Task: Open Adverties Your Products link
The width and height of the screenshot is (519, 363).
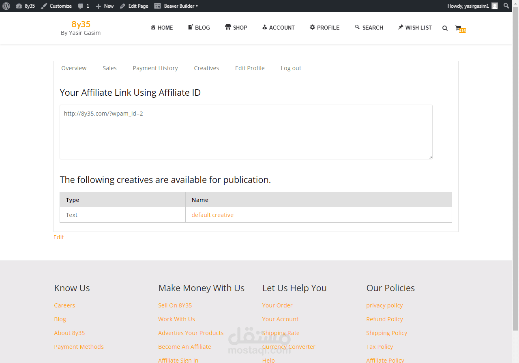Action: click(191, 333)
